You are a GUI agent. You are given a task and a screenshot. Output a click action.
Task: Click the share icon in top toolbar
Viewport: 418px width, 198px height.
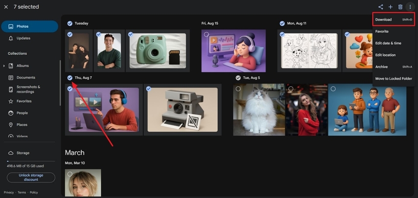pos(380,7)
